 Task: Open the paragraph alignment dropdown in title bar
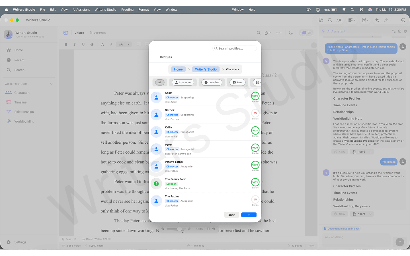[x=352, y=20]
